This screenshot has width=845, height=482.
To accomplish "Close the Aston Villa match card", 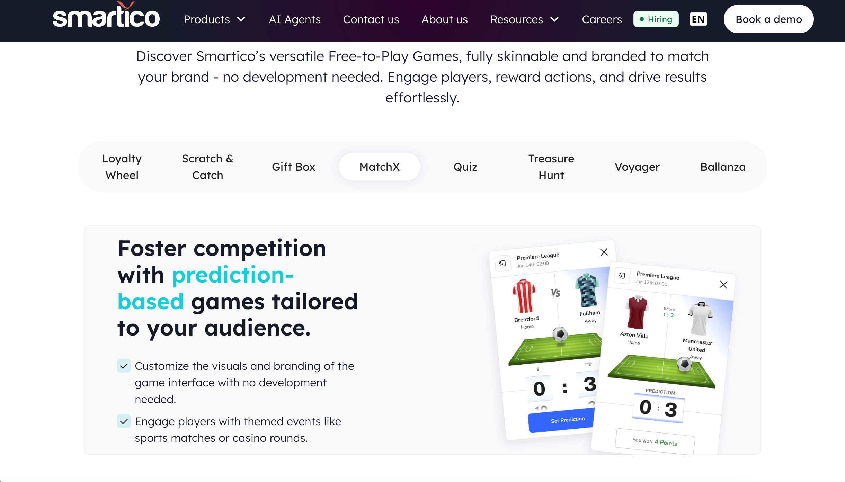I will coord(723,285).
